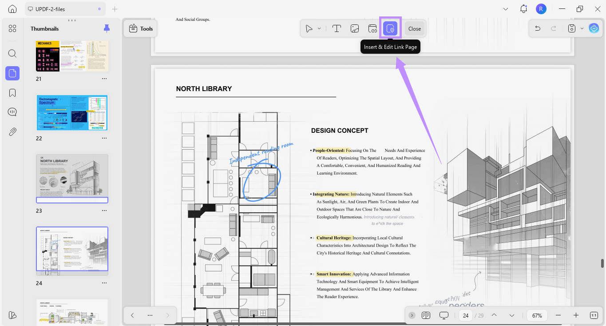This screenshot has width=606, height=326.
Task: Open the Tools menu
Action: (141, 28)
